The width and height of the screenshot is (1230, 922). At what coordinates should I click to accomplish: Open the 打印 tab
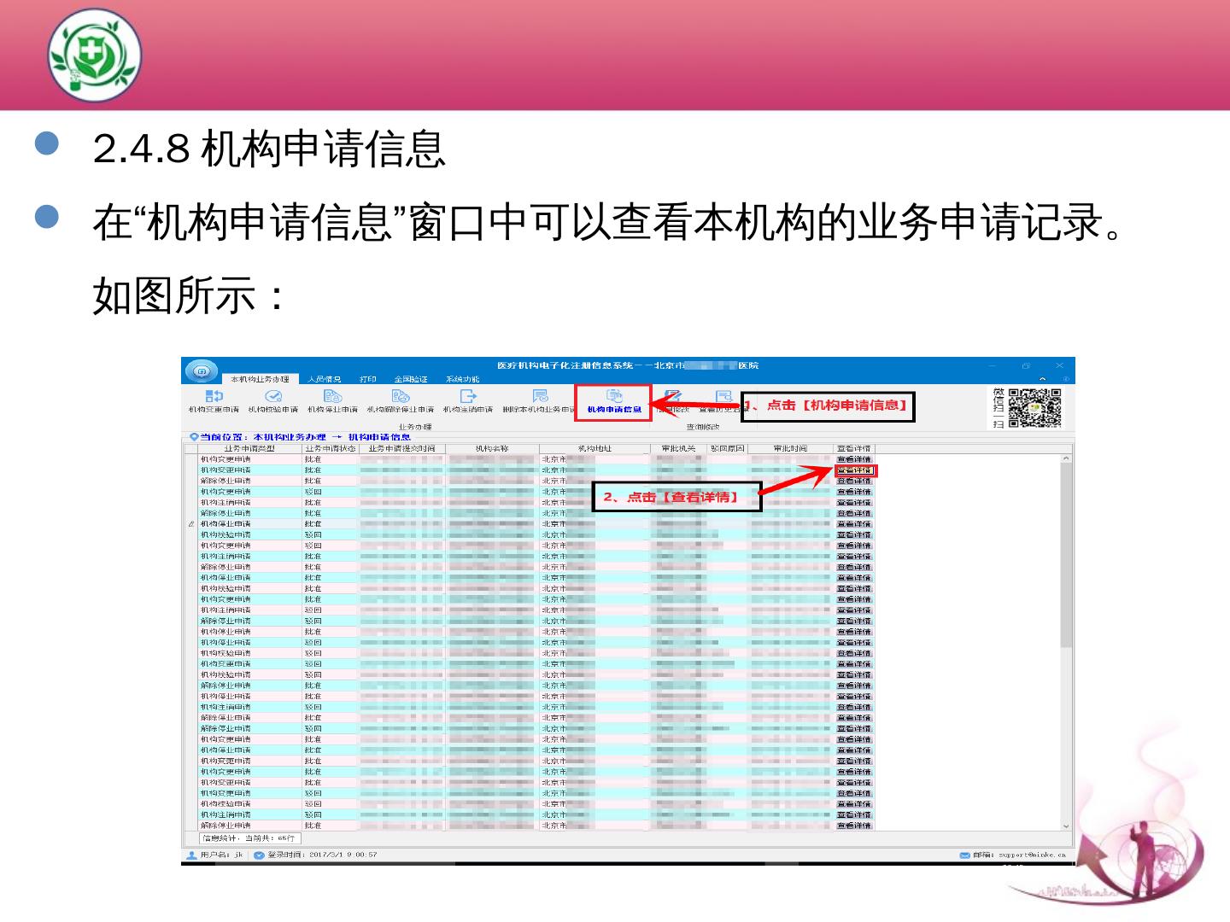click(x=368, y=379)
